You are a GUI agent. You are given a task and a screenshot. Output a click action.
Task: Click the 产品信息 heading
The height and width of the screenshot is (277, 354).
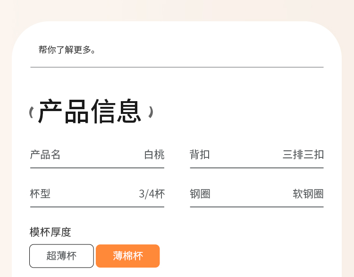point(90,112)
